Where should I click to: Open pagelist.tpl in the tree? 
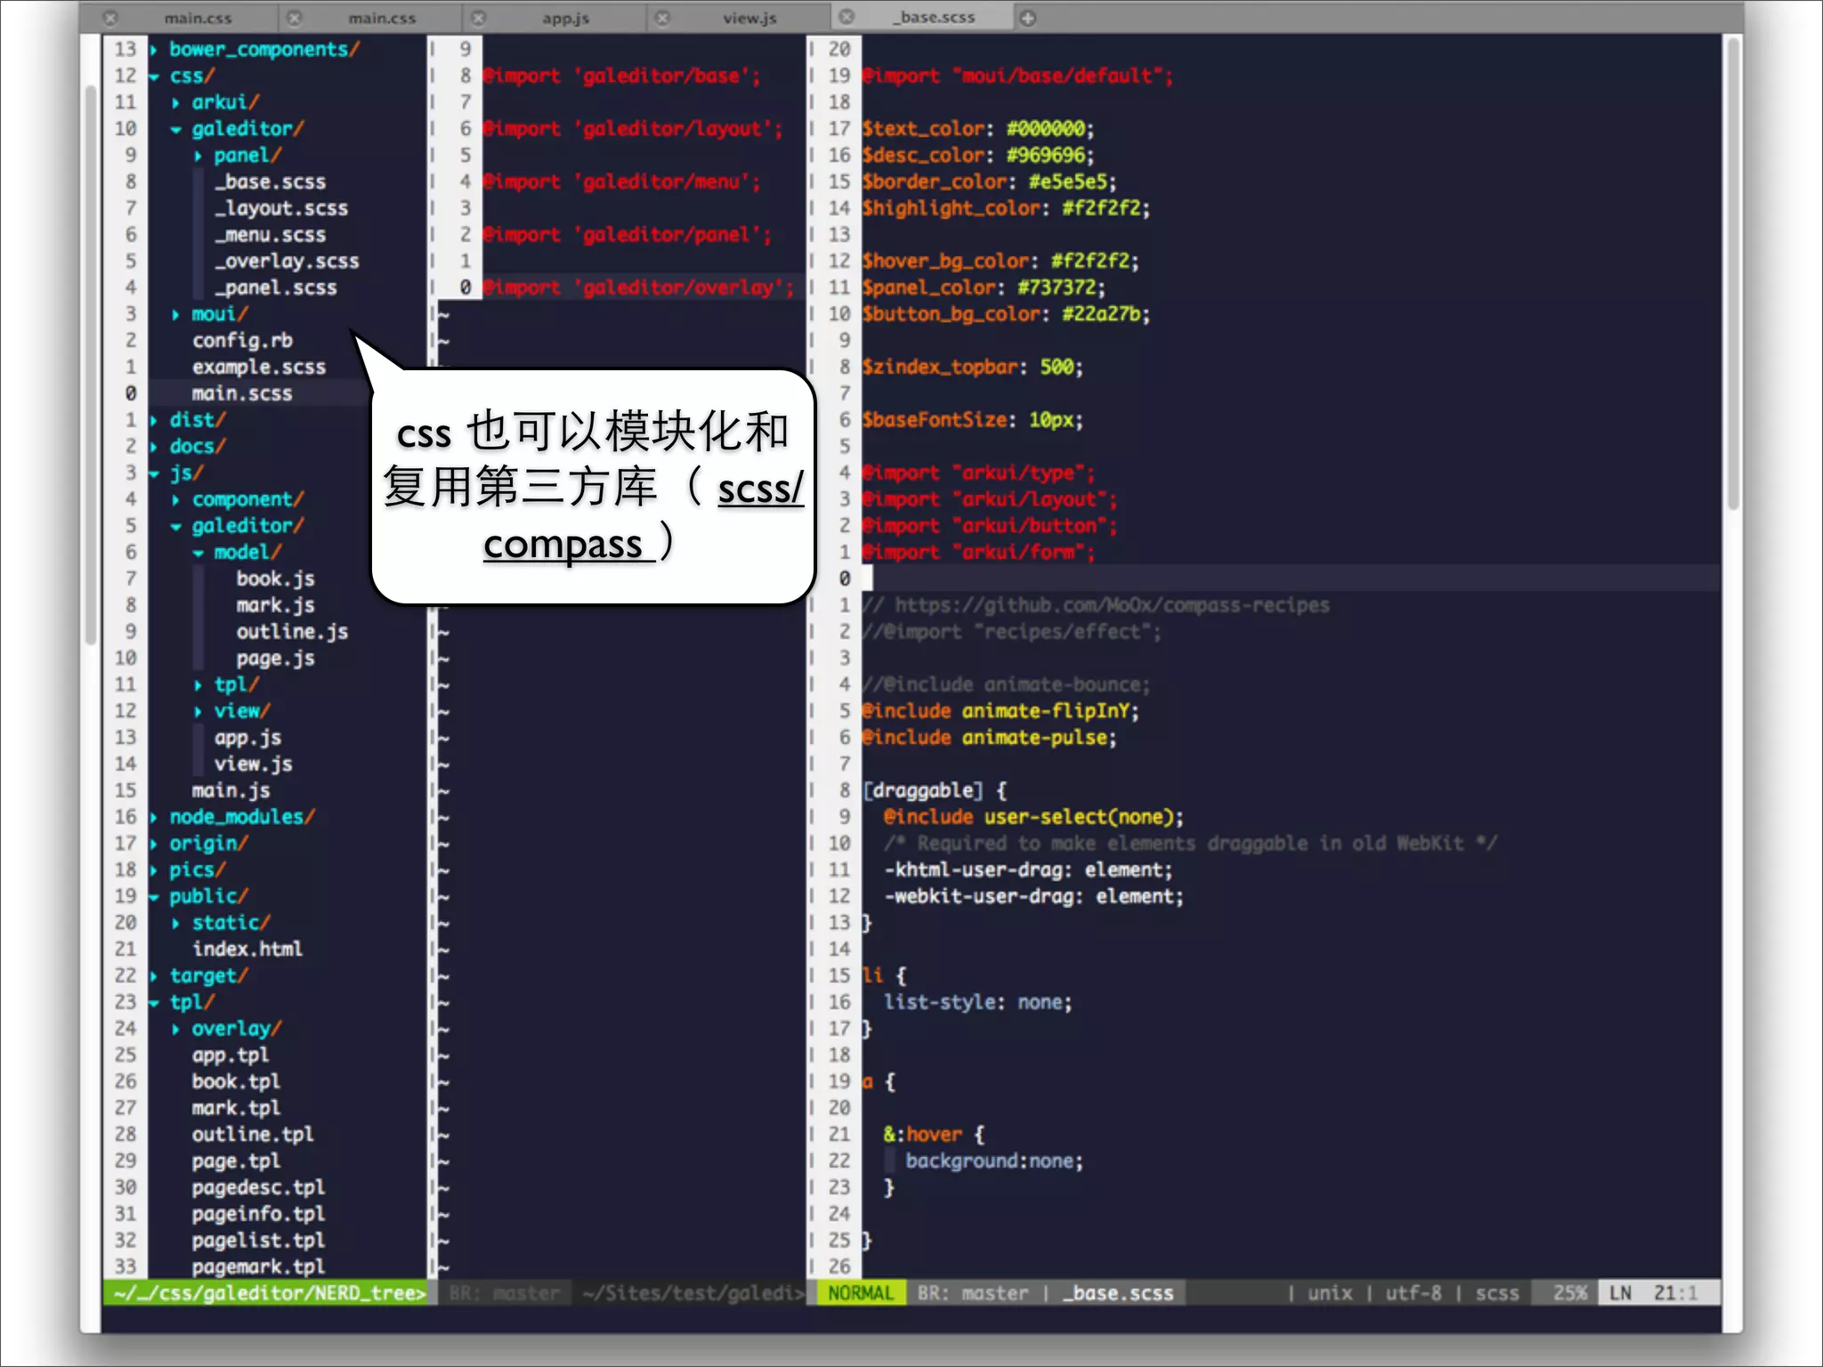coord(259,1241)
